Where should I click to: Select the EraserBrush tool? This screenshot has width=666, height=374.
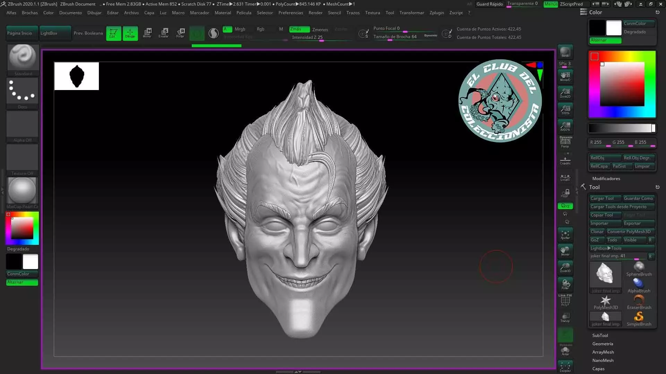[x=639, y=302]
